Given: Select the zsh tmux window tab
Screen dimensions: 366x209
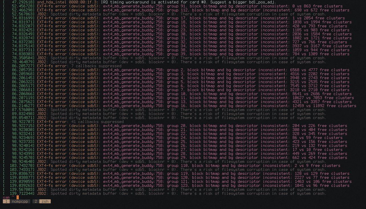Looking at the screenshot, I should (45, 201).
